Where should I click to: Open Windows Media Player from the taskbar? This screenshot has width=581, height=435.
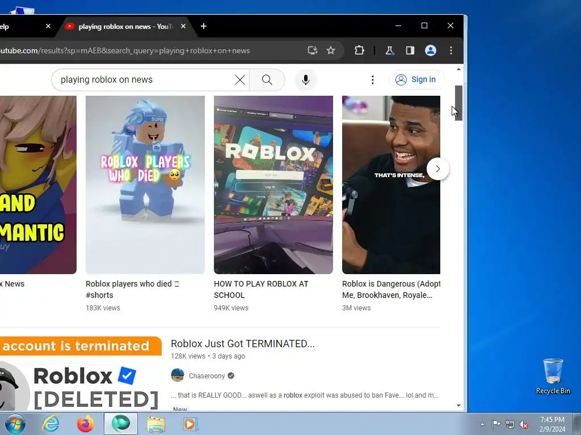pyautogui.click(x=191, y=424)
